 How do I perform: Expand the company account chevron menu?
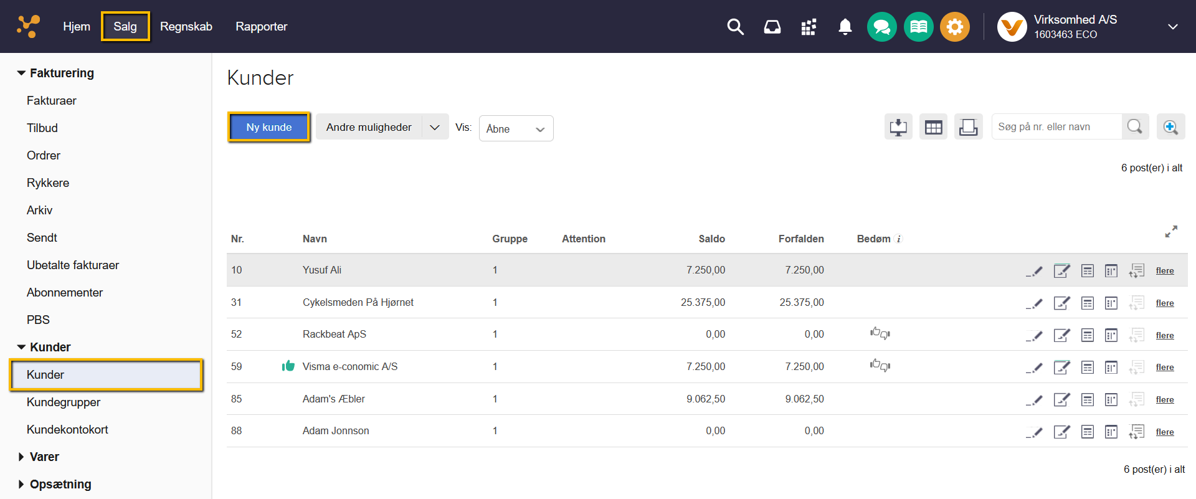coord(1172,27)
